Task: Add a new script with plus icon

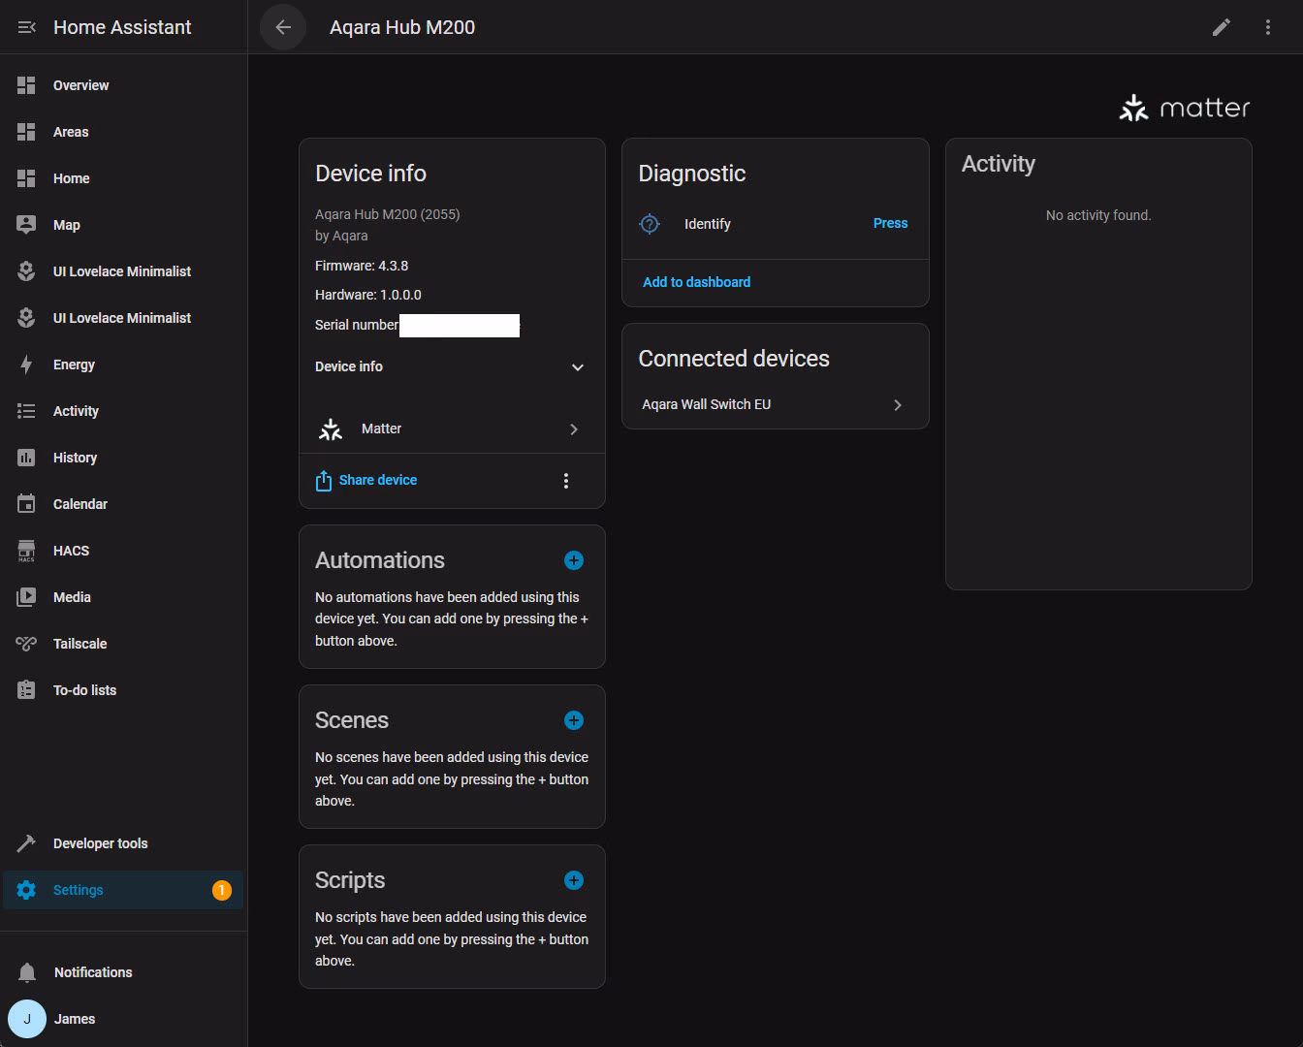Action: 574,880
